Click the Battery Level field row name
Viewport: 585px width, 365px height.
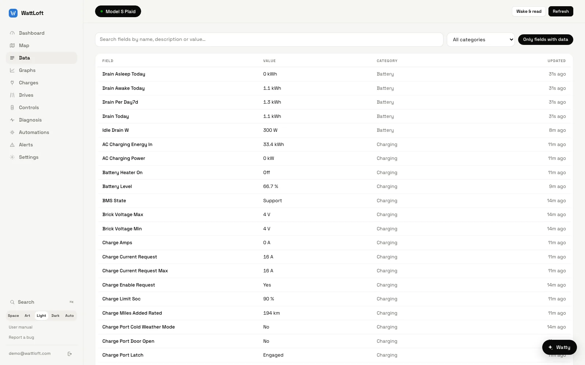117,187
